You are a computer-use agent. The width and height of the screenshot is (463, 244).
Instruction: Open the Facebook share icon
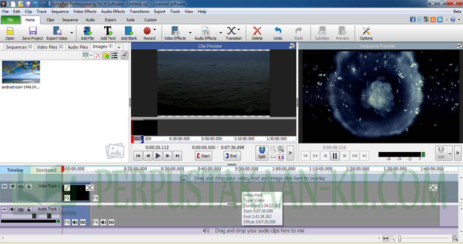click(413, 20)
